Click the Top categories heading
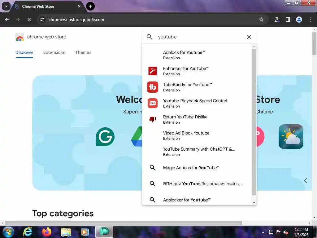 (63, 213)
